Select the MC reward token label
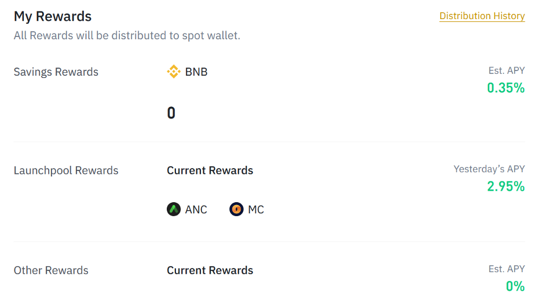The image size is (542, 305). 256,210
